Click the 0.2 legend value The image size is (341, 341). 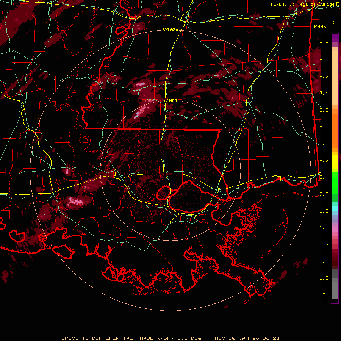point(324,244)
